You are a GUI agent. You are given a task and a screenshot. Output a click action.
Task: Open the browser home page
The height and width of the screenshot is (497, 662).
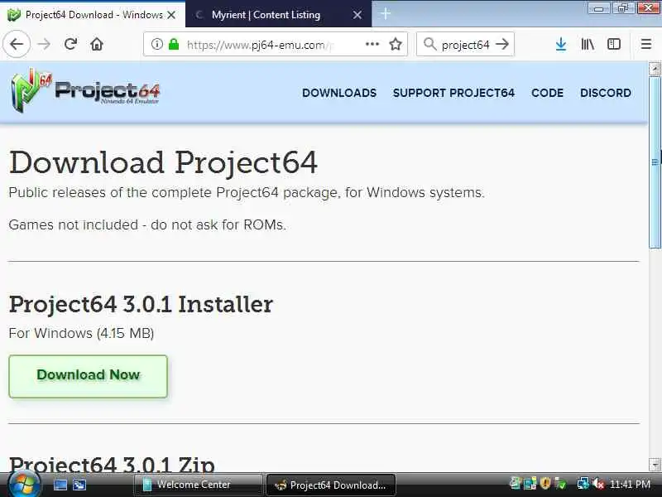97,44
